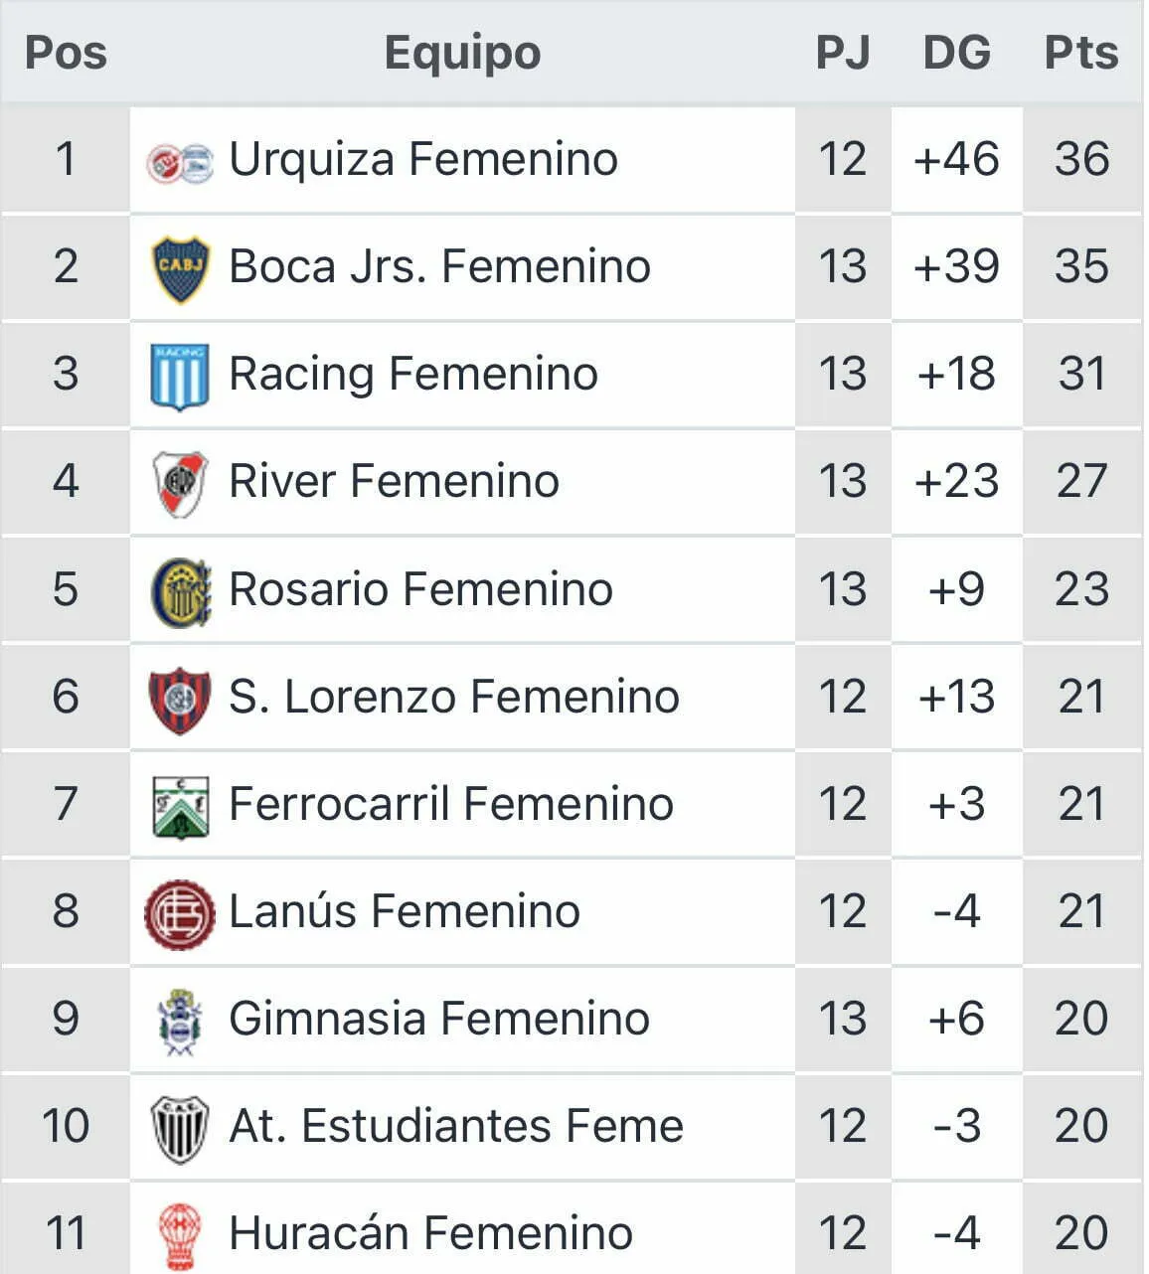Open the Boca Jrs. Femenino team link
This screenshot has width=1149, height=1274.
[x=439, y=267]
